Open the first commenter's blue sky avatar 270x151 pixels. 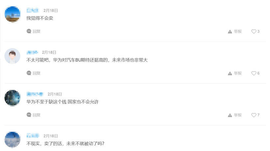pos(13,14)
